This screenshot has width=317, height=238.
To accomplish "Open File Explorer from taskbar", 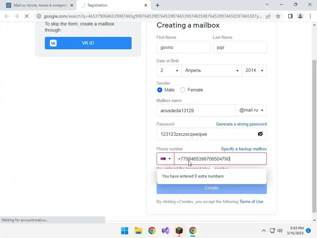I will click(x=138, y=231).
